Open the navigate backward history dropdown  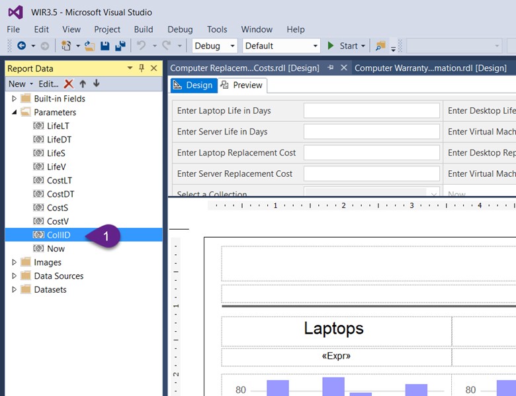[x=33, y=46]
